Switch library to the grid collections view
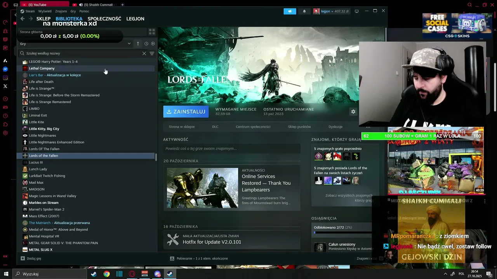Image resolution: width=497 pixels, height=279 pixels. [152, 32]
